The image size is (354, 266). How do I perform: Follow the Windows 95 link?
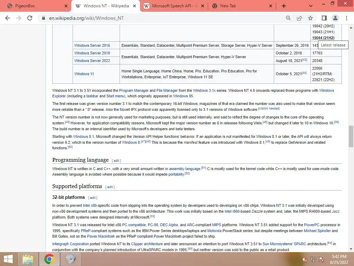[183, 96]
